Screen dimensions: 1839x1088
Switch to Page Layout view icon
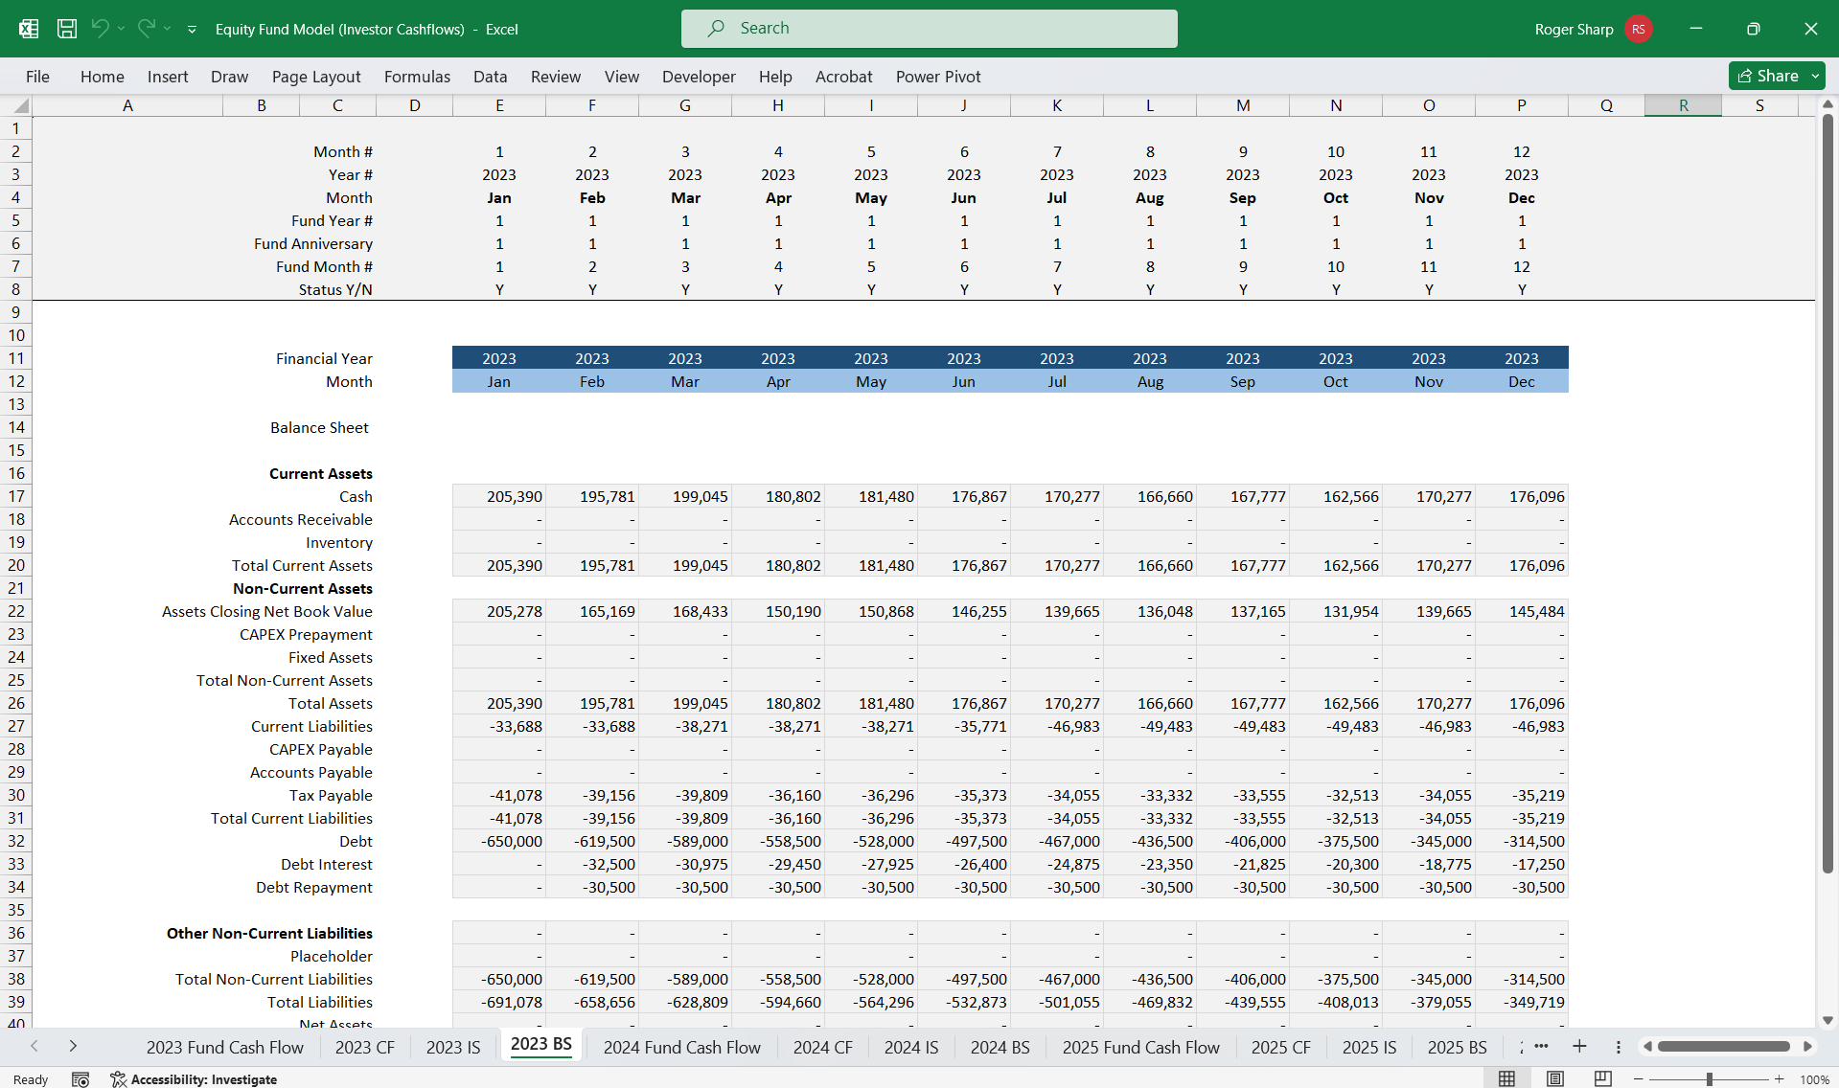1554,1079
